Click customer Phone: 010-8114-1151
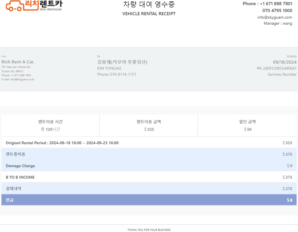 pos(117,74)
